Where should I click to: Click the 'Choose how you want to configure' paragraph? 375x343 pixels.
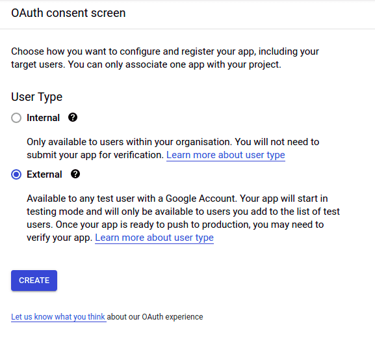pos(165,58)
